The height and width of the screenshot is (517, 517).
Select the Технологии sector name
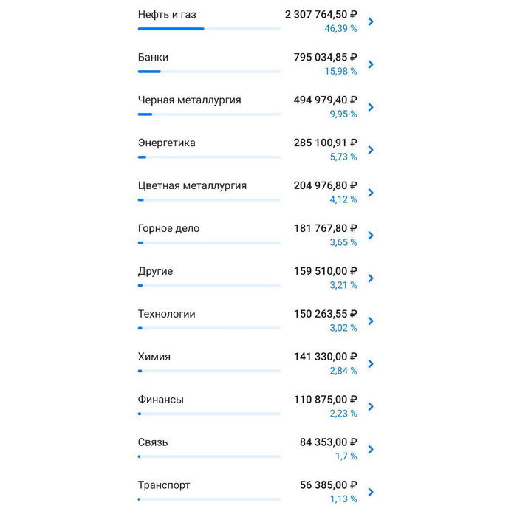[x=166, y=315]
